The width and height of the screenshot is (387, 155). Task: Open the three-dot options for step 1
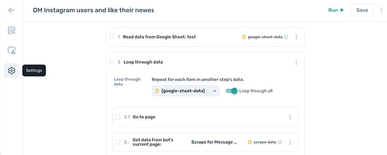(296, 37)
